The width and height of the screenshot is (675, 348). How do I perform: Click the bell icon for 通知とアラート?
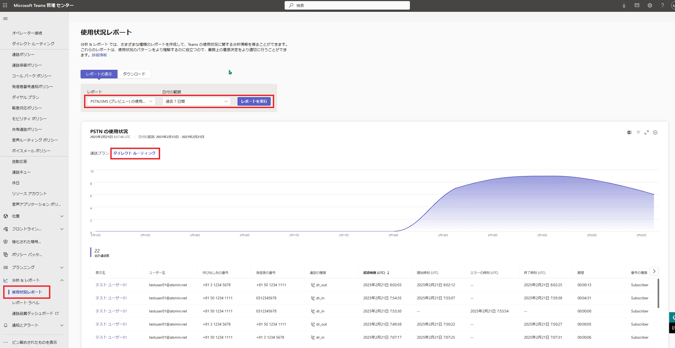(6, 325)
